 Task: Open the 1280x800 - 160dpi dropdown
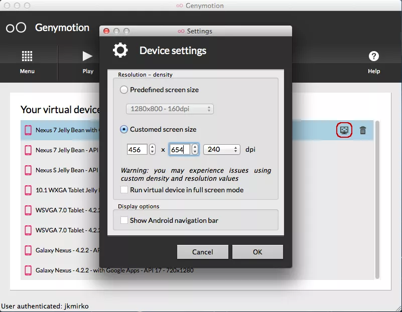(170, 109)
